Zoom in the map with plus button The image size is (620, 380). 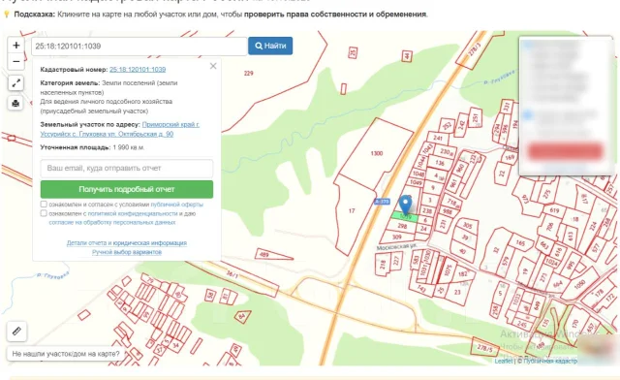[16, 46]
